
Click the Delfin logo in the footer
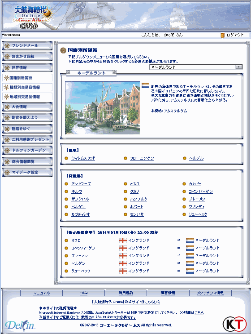click(x=20, y=325)
